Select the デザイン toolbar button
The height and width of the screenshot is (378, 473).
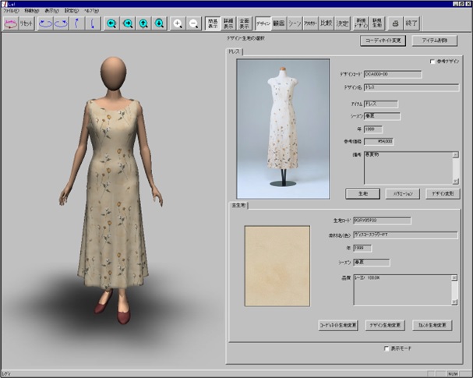263,24
